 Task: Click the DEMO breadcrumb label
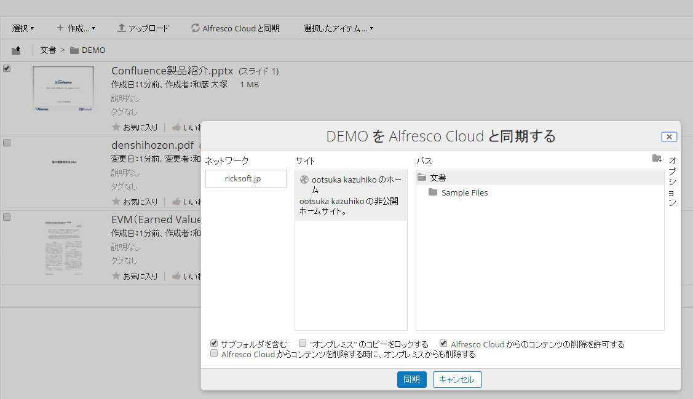click(93, 50)
